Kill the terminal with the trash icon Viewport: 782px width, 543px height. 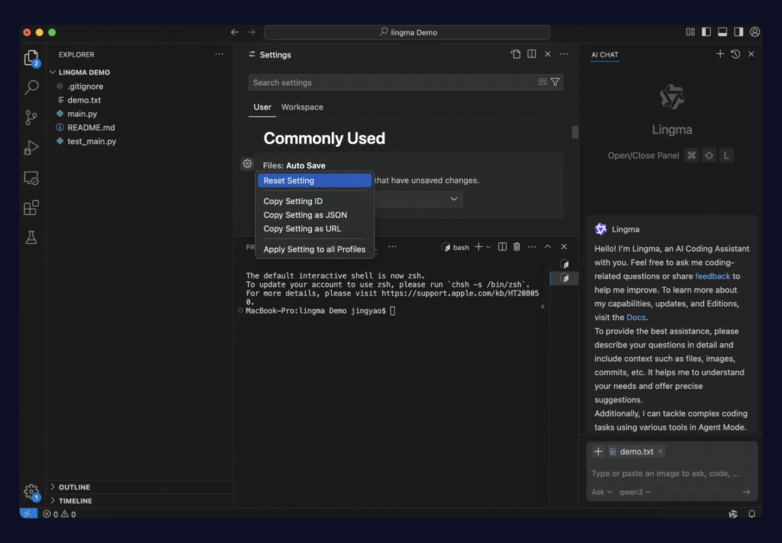pyautogui.click(x=516, y=247)
